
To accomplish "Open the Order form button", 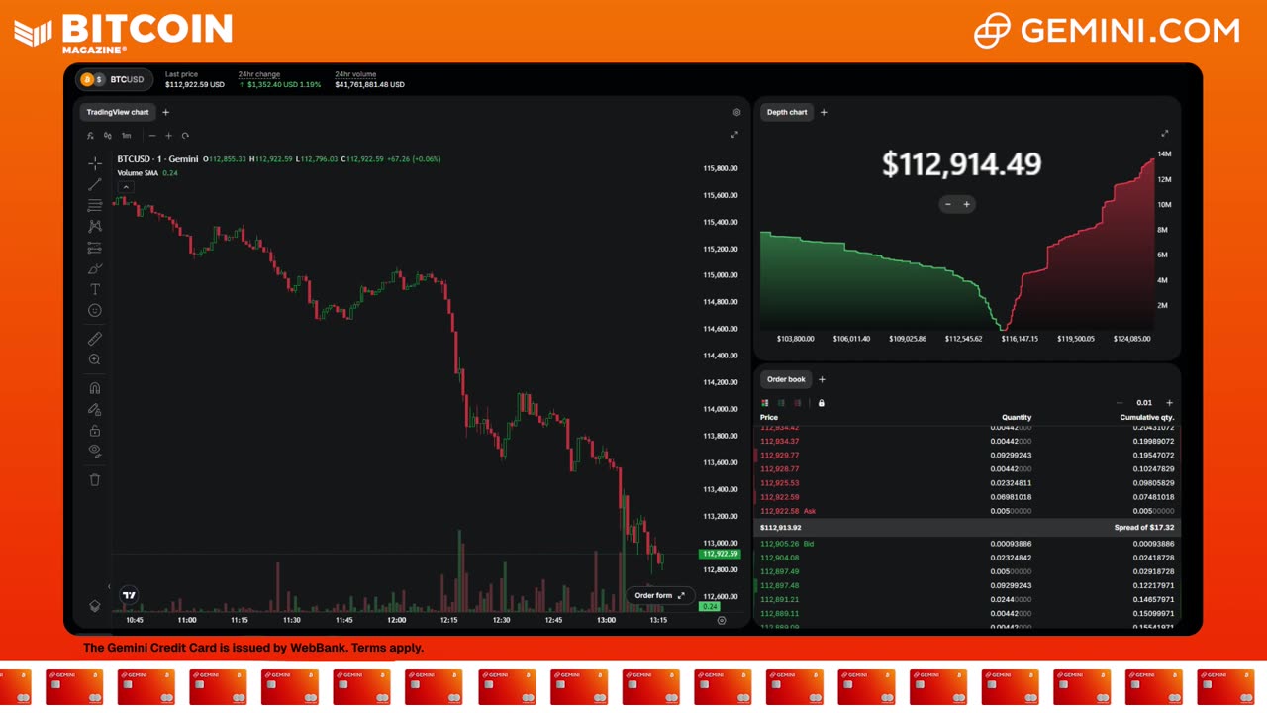I will pyautogui.click(x=658, y=595).
